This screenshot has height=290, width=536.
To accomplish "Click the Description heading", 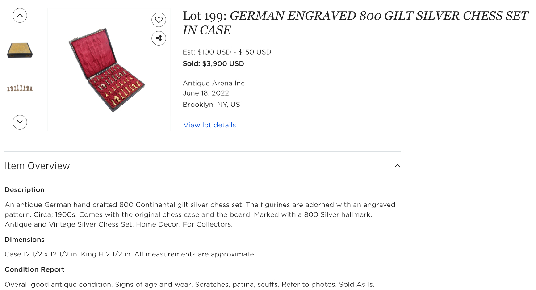I will pyautogui.click(x=25, y=190).
